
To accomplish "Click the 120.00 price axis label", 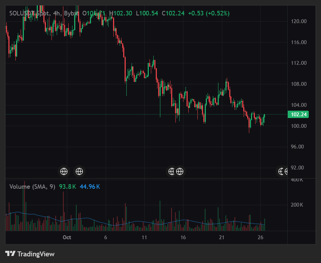I will pyautogui.click(x=299, y=21).
